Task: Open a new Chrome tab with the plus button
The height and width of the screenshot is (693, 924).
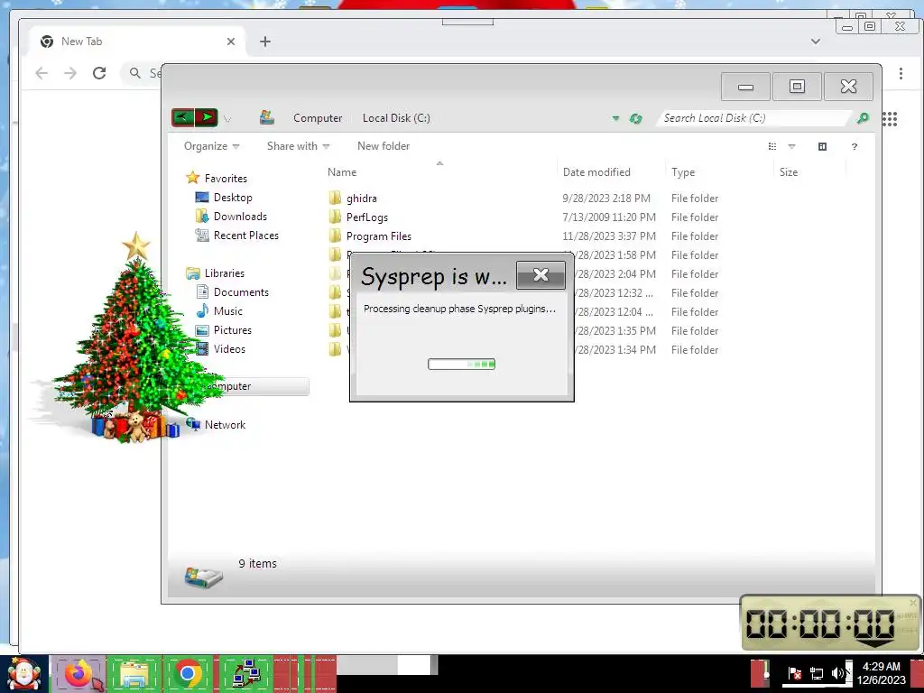Action: 265,42
